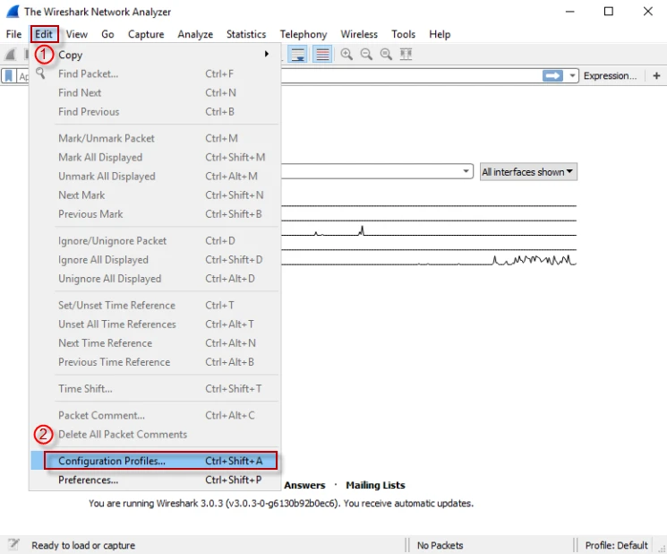The width and height of the screenshot is (667, 554).
Task: Toggle auto-scroll during live capture icon
Action: coord(298,55)
